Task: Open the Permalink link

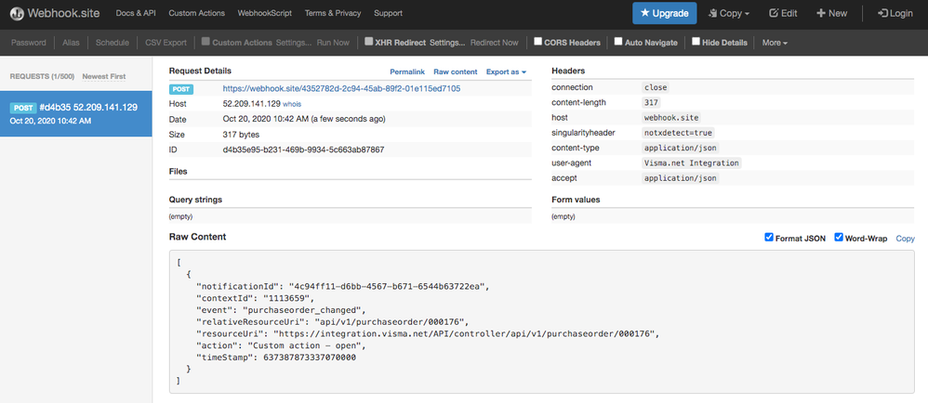Action: click(x=407, y=72)
